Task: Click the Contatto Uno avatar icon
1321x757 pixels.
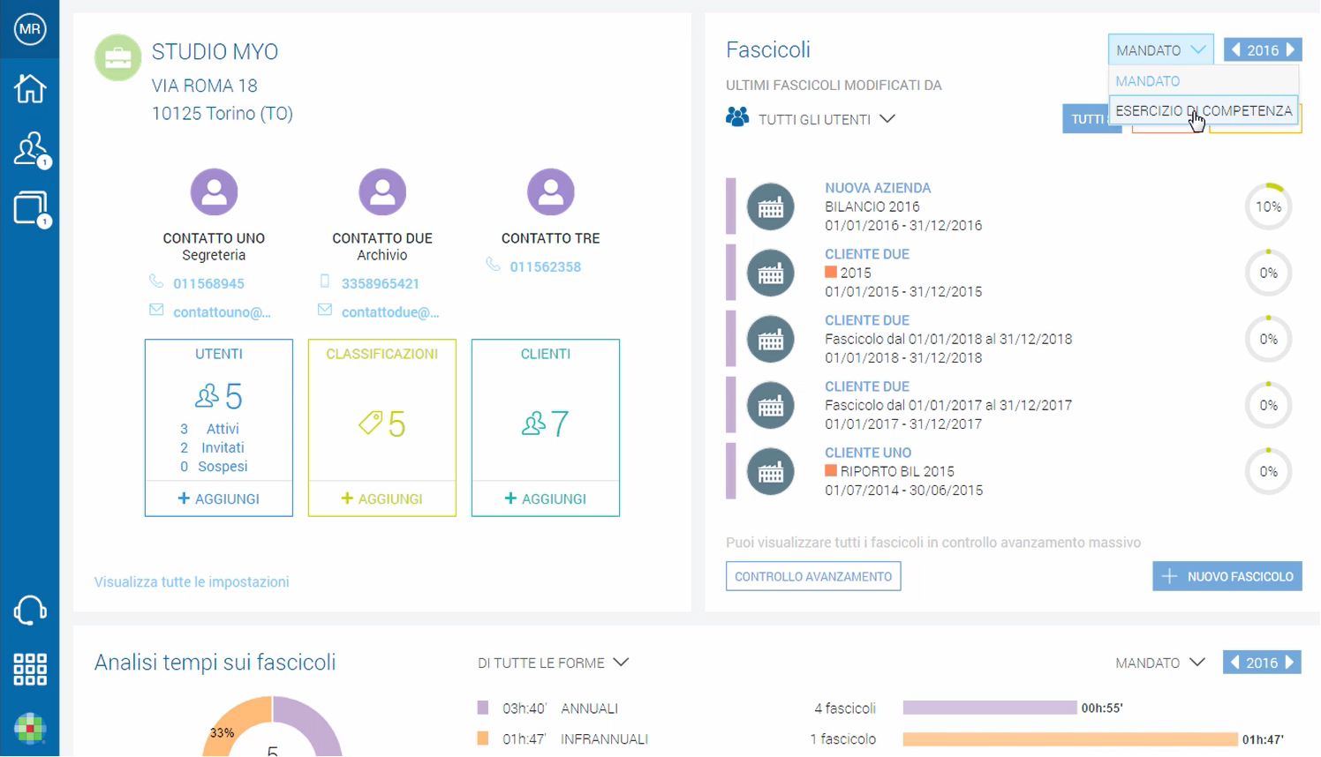Action: 214,191
